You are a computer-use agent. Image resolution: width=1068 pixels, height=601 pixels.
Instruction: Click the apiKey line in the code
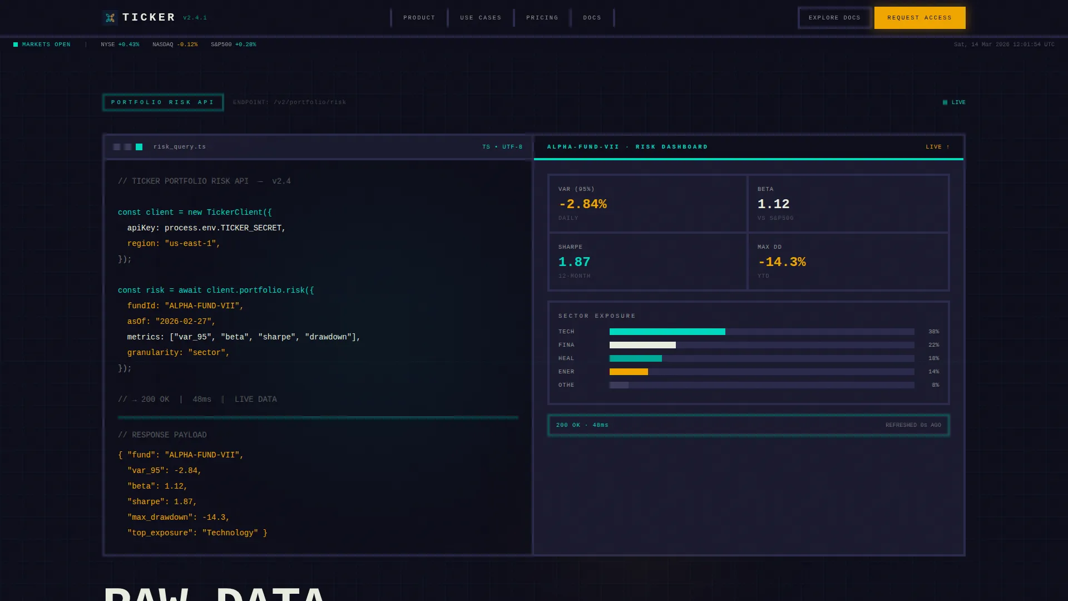[x=206, y=228]
